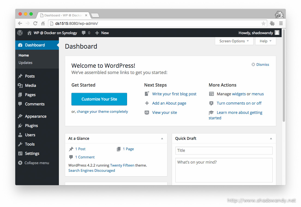Open a new browser tab

tap(95, 15)
